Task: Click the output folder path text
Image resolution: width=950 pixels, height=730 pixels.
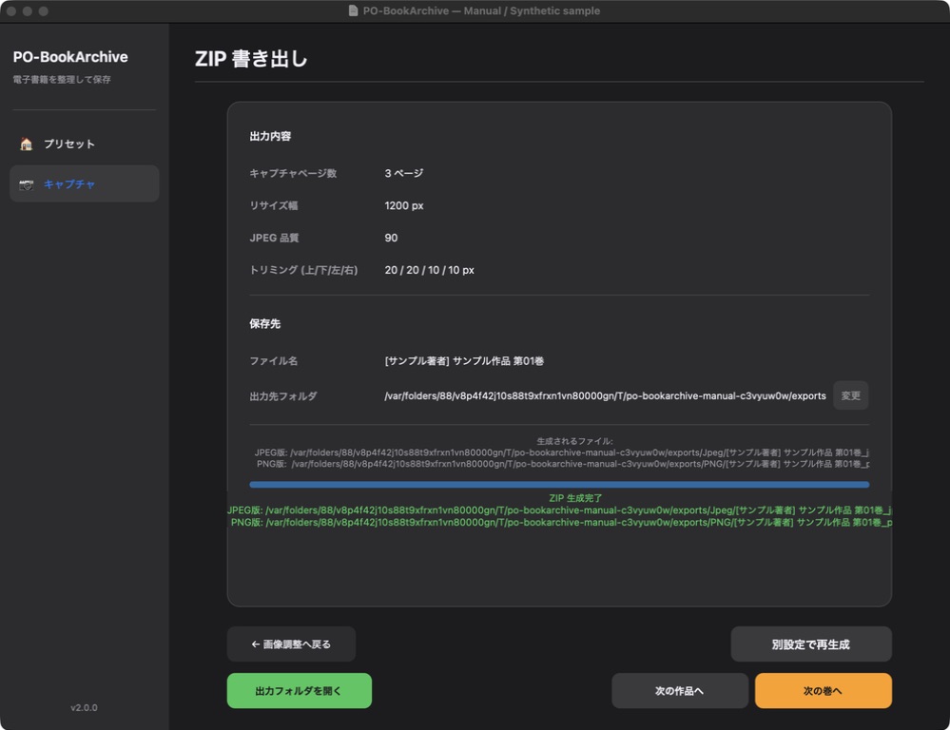Action: (605, 395)
